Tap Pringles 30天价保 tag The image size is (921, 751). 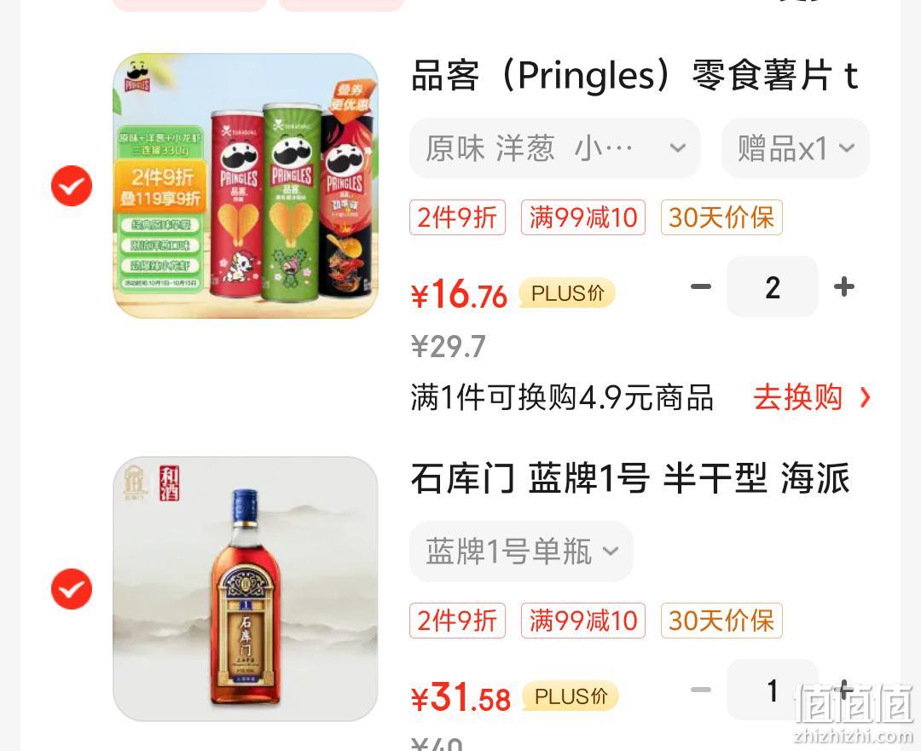pos(721,217)
